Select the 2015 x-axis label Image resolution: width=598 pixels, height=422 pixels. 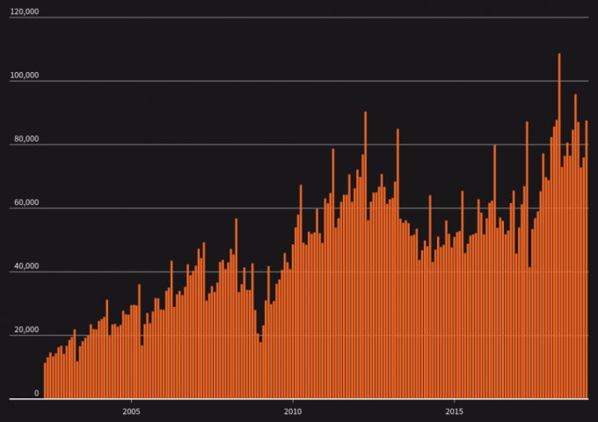coord(455,411)
